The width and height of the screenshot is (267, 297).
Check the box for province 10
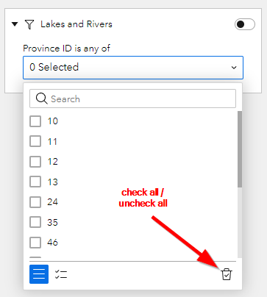[x=35, y=121]
